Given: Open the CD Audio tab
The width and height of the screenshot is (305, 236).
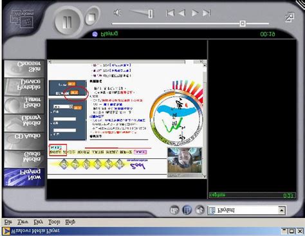Looking at the screenshot, I should click(x=24, y=141).
